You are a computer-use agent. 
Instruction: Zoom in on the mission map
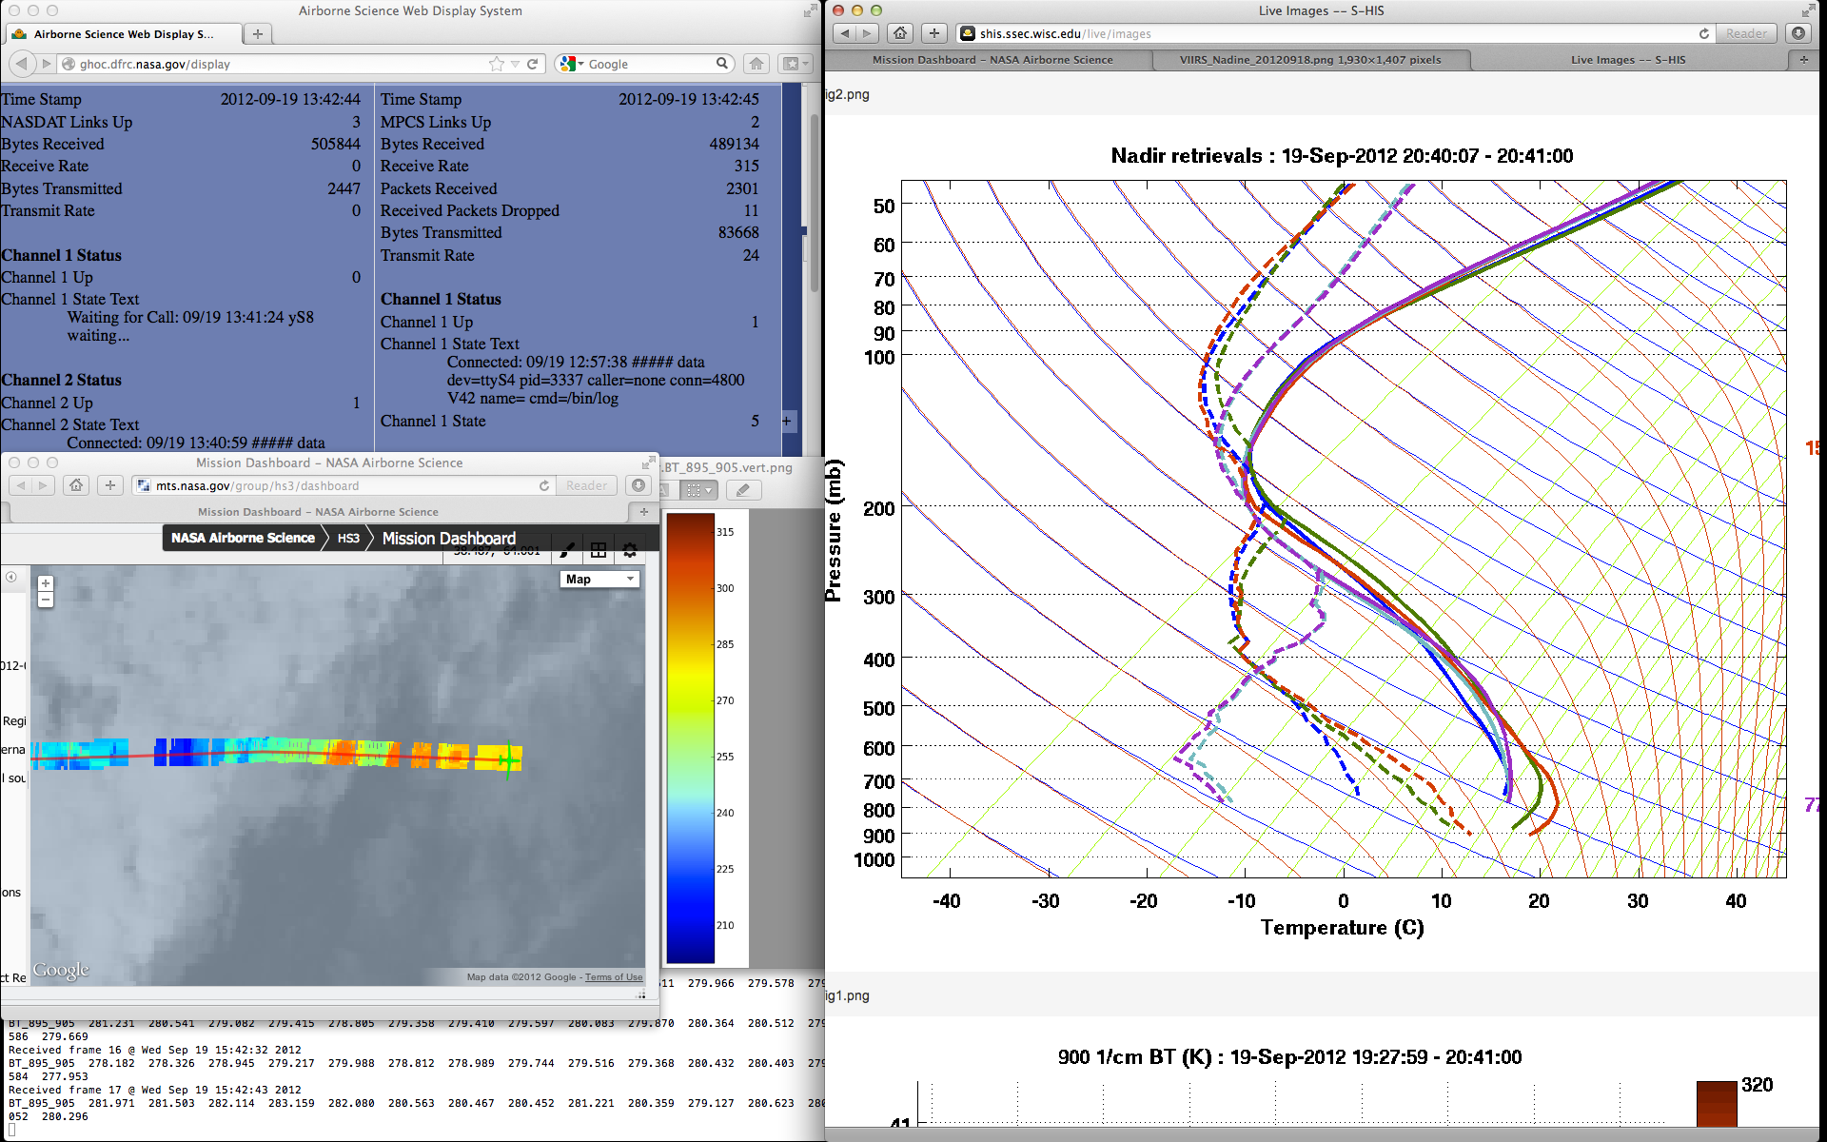point(45,583)
